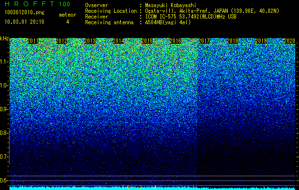This screenshot has width=299, height=190.
Task: Click the 2012 time axis label
Action: [61, 41]
